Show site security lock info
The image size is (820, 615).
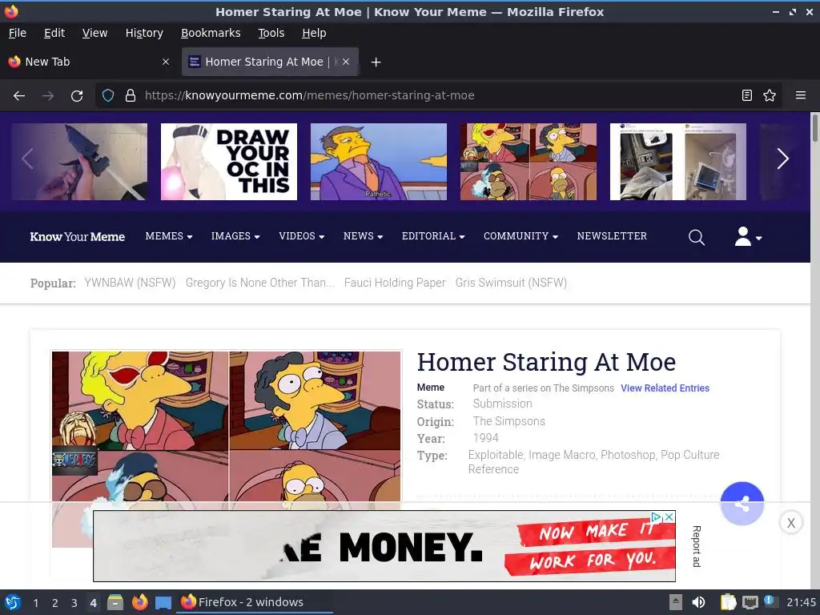click(x=131, y=95)
